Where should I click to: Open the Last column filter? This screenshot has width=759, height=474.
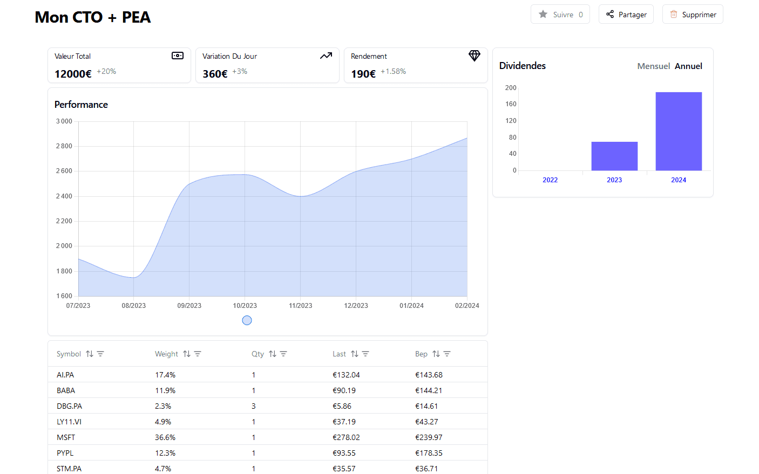click(365, 354)
